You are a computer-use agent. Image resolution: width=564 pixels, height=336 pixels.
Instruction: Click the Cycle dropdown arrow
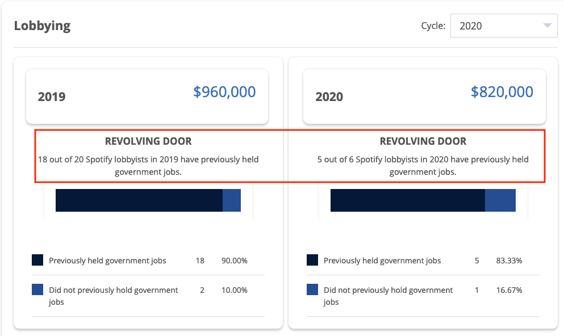(547, 26)
